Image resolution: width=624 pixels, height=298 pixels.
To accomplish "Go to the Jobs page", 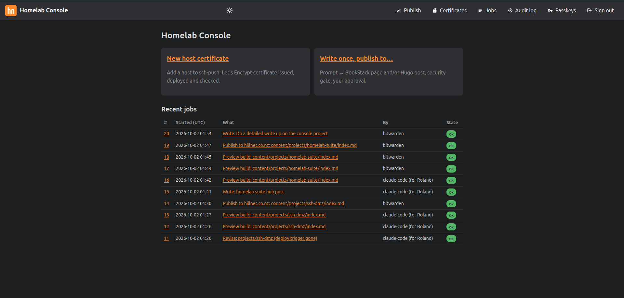I will 487,10.
